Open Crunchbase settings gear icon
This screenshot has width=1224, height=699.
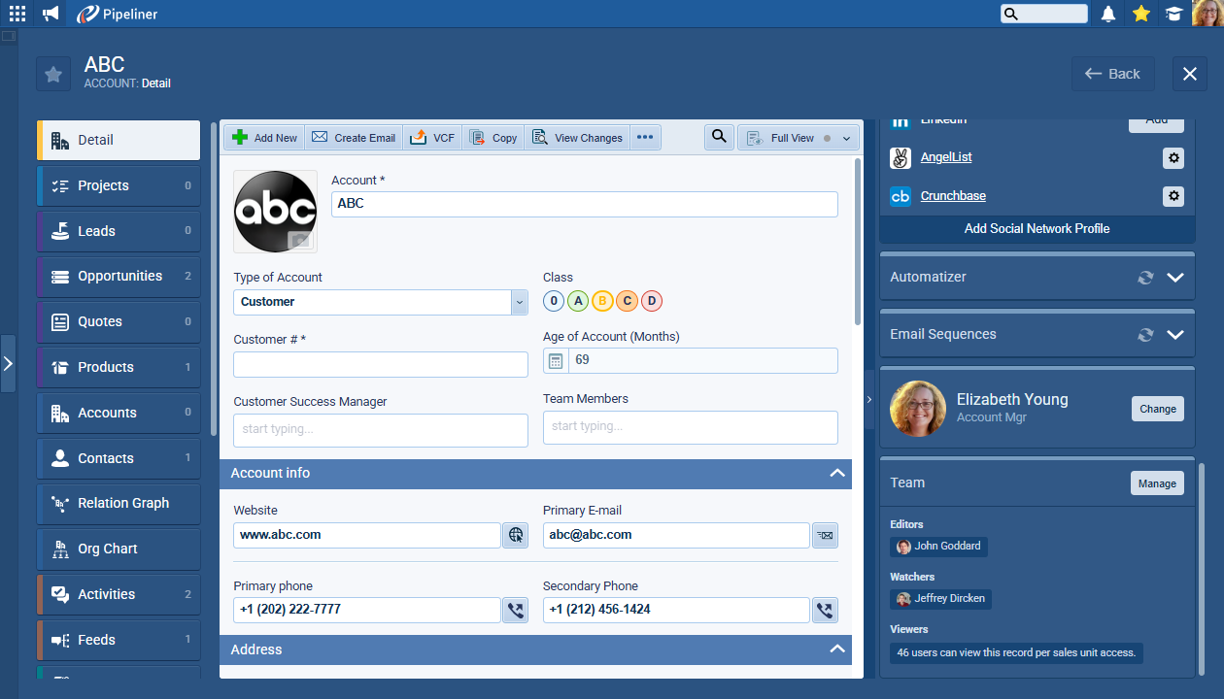click(x=1173, y=196)
